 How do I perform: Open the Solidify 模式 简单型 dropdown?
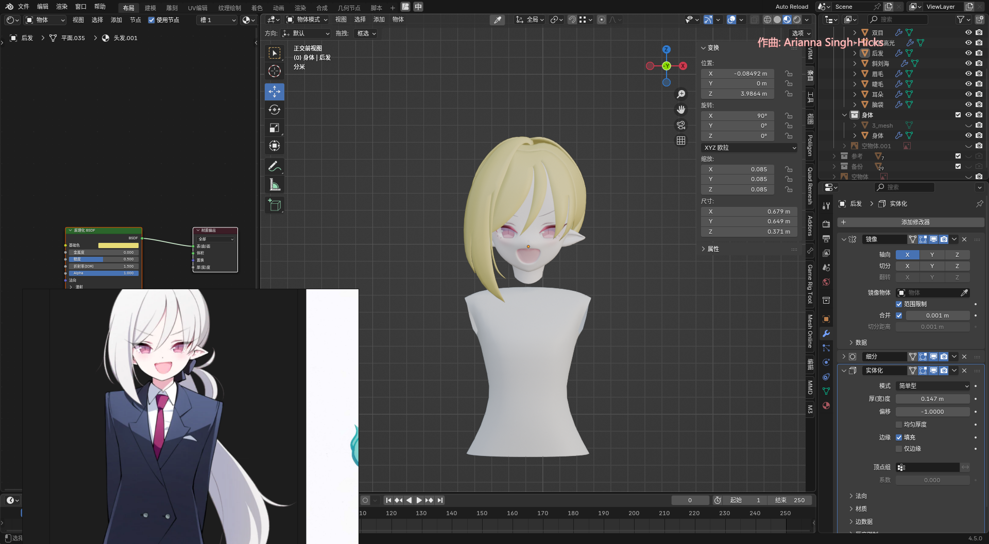coord(933,386)
